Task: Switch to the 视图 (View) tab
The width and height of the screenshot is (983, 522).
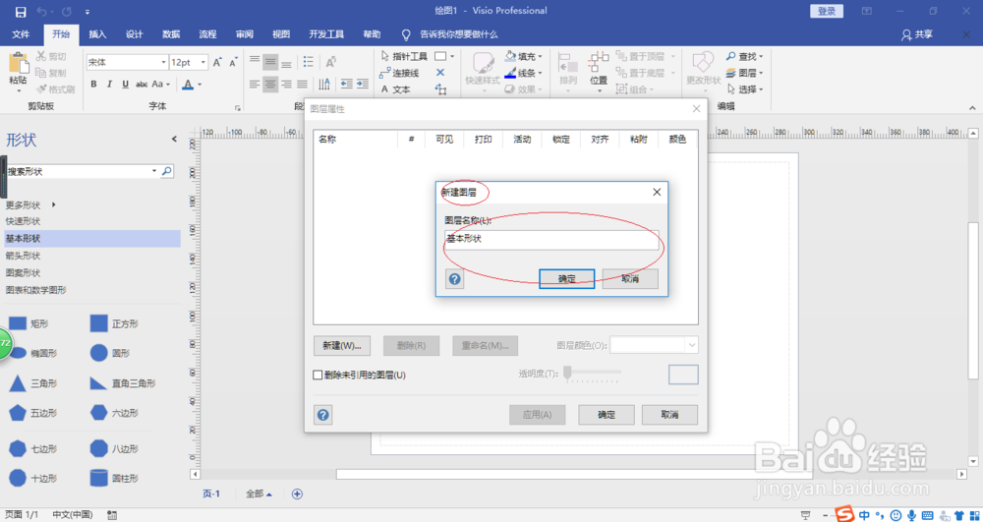Action: point(281,33)
